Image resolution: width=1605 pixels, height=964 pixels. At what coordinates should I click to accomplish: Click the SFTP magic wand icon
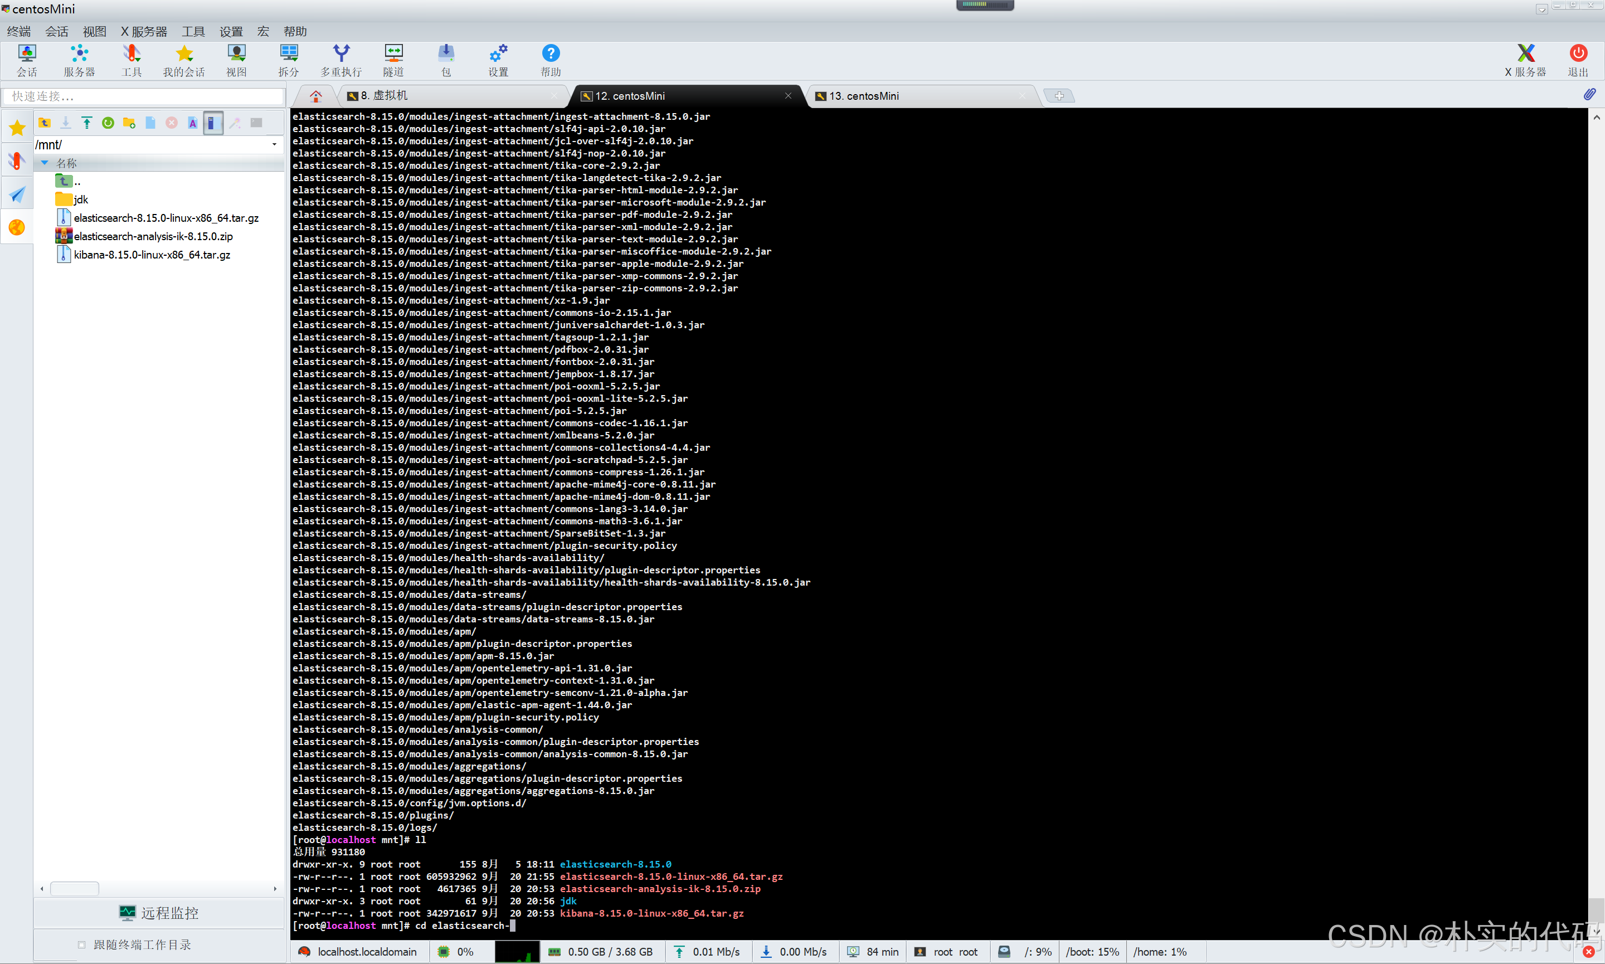pos(235,123)
